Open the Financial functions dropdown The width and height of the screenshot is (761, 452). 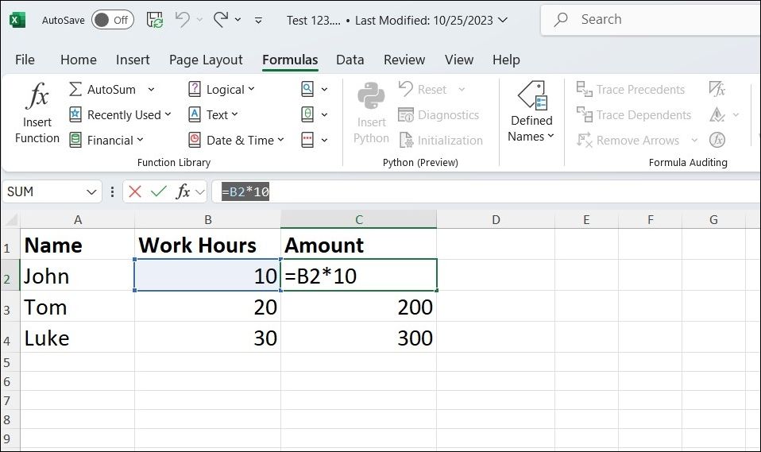106,141
